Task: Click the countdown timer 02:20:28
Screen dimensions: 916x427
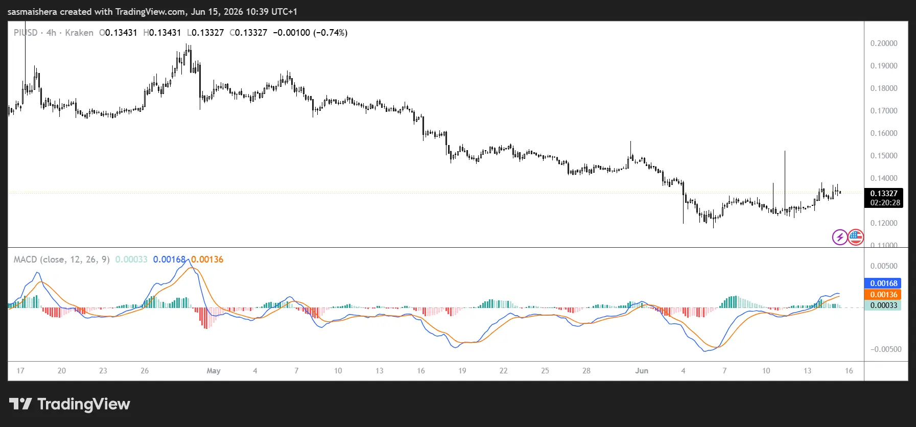Action: (x=885, y=203)
